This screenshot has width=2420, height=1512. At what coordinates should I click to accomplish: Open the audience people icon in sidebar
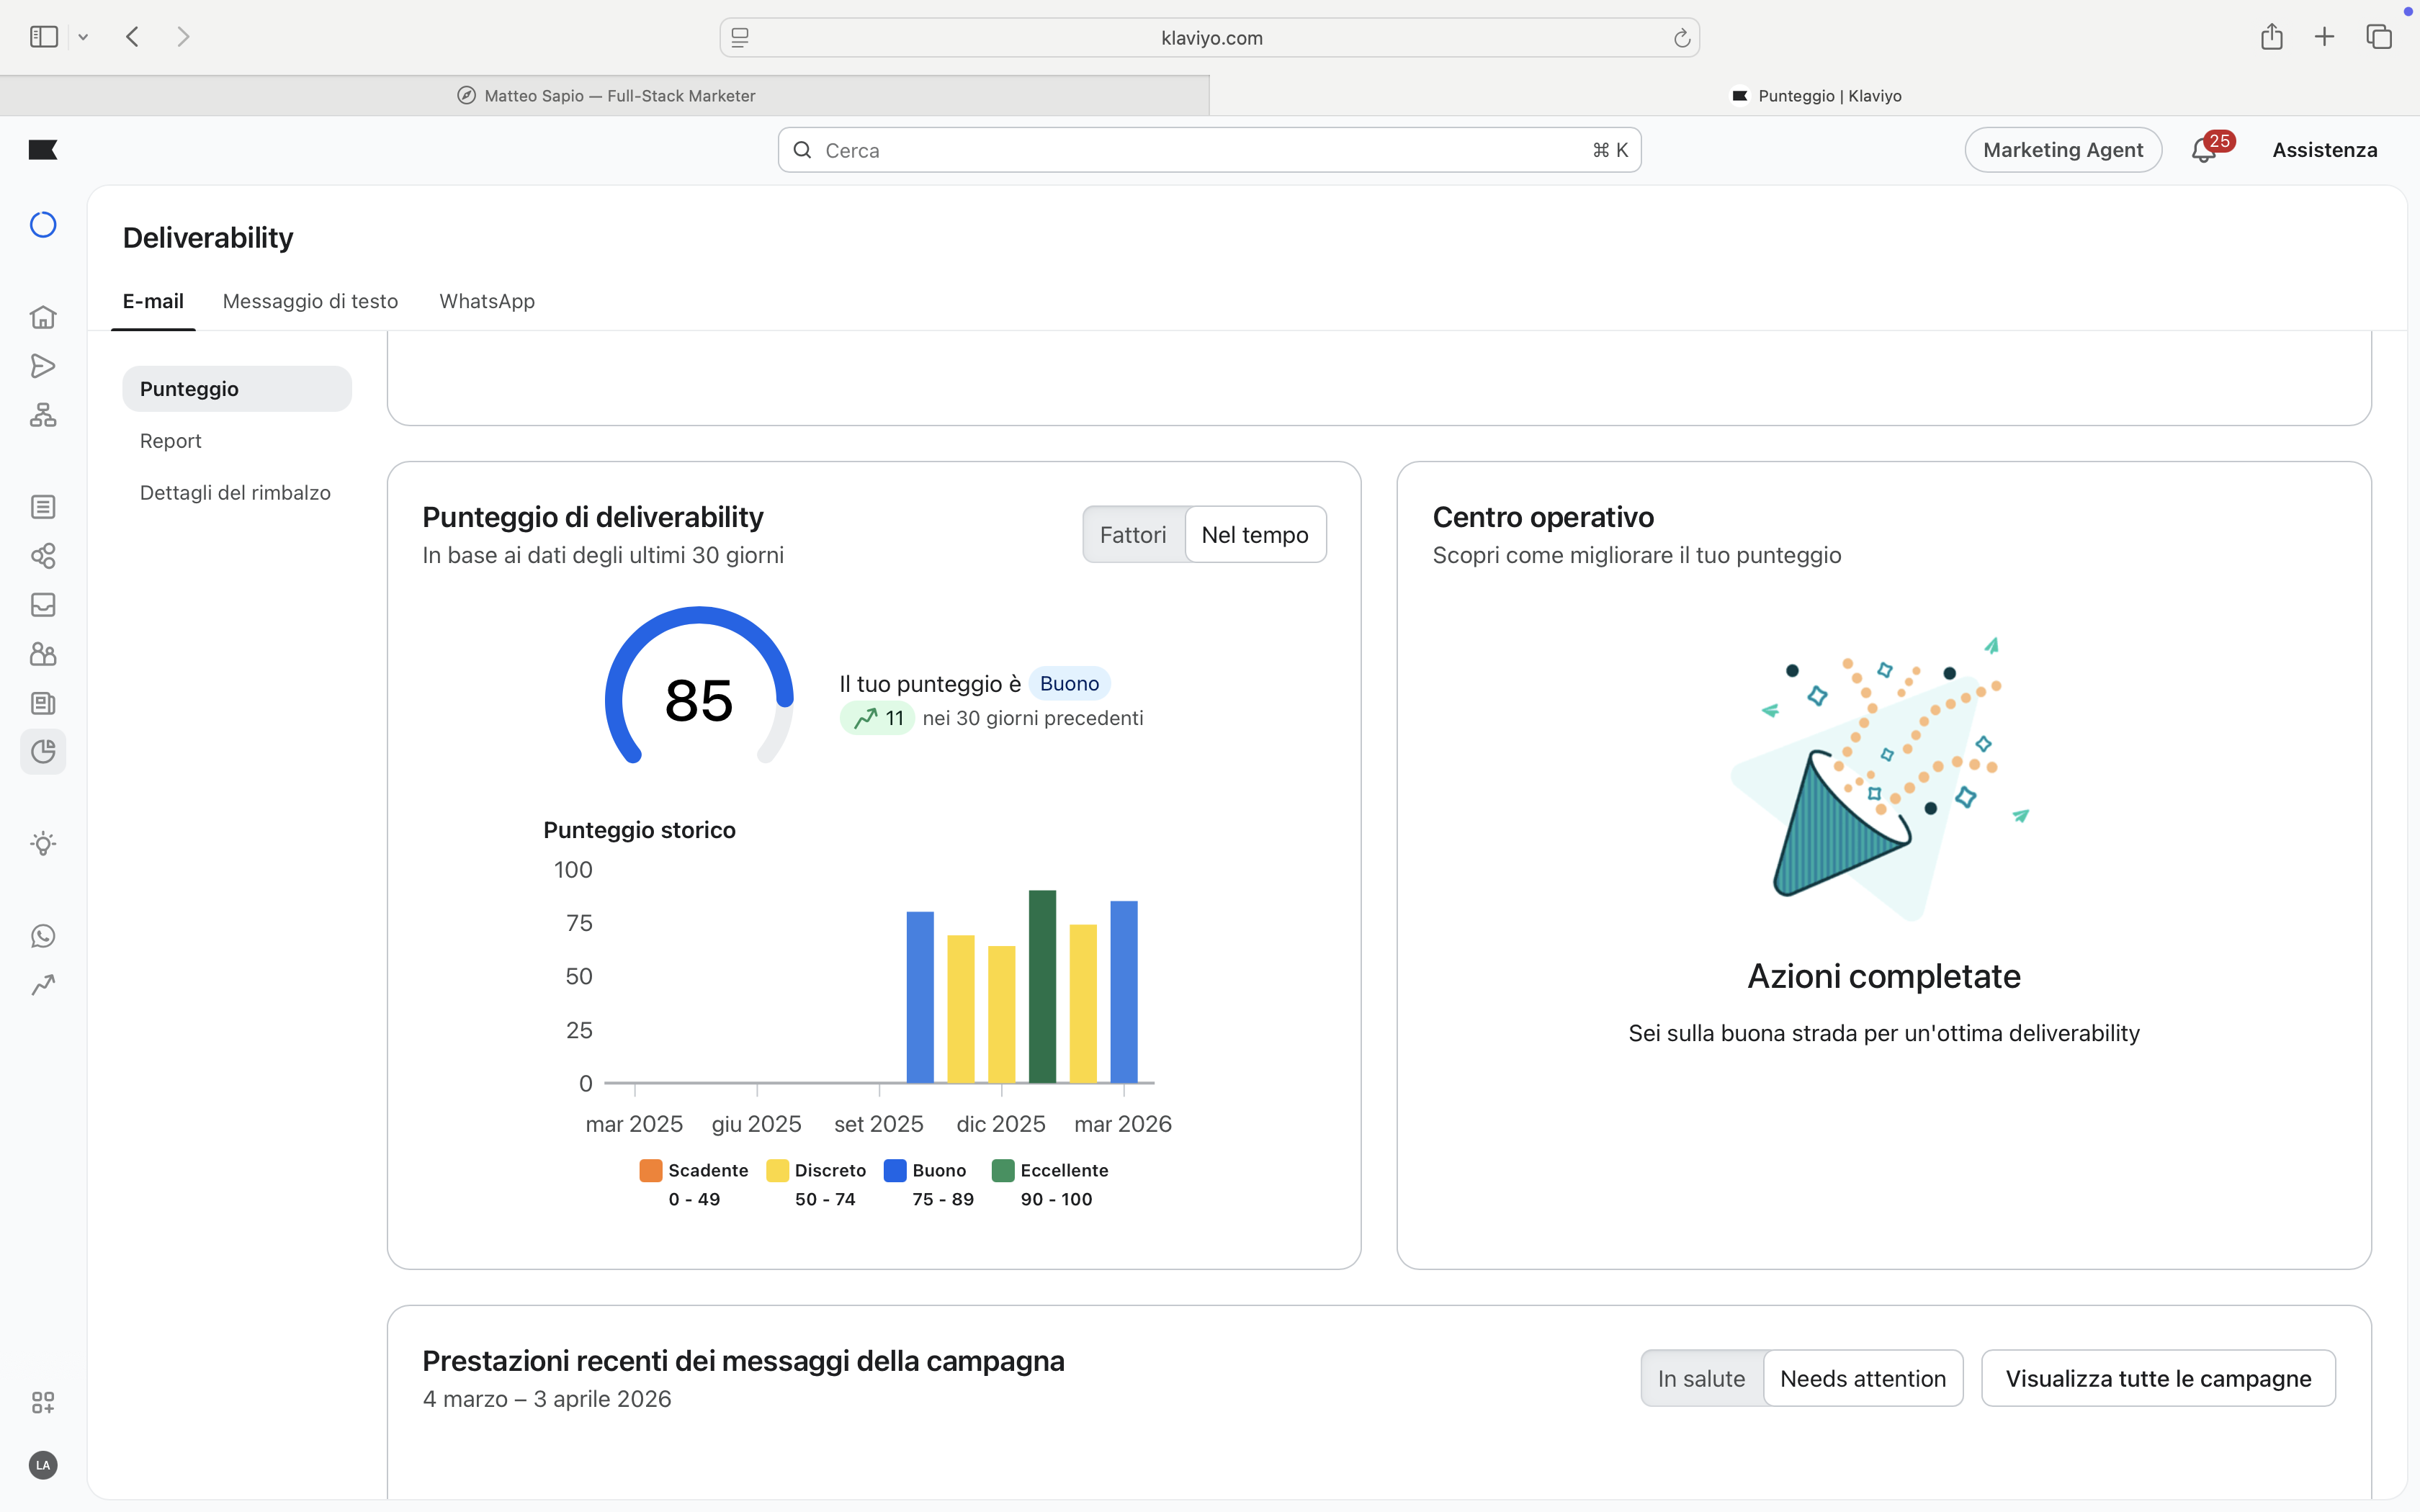pos(43,654)
